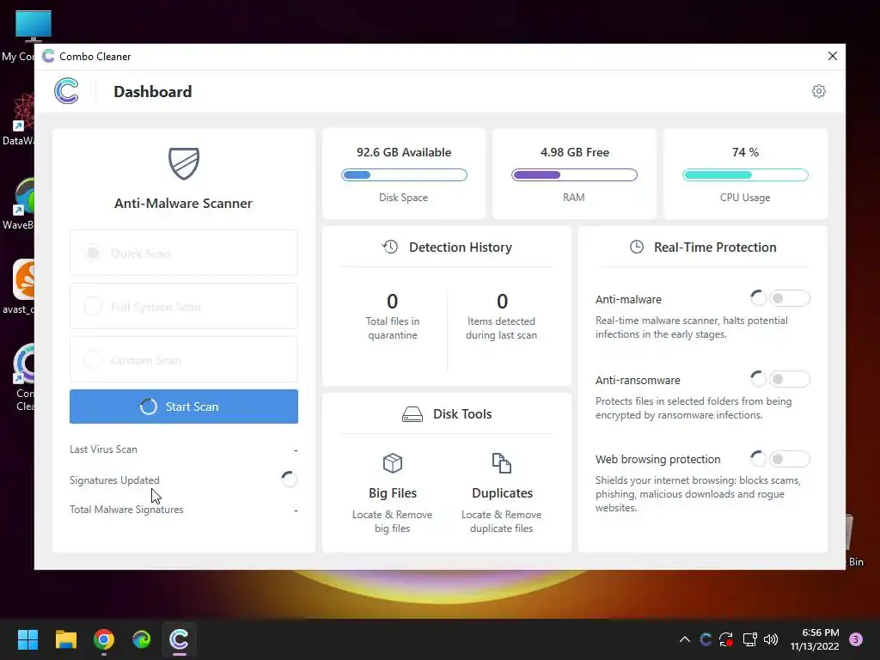Click the CPU Usage progress bar

745,174
